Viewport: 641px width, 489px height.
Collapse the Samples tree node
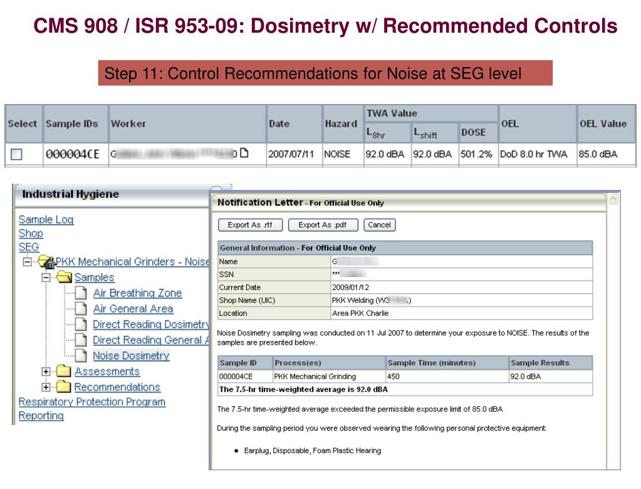[46, 278]
